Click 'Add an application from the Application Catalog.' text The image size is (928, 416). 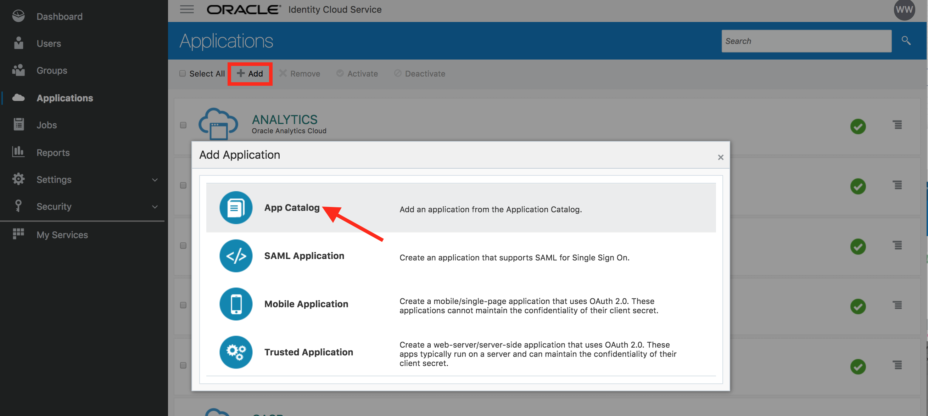pos(491,209)
